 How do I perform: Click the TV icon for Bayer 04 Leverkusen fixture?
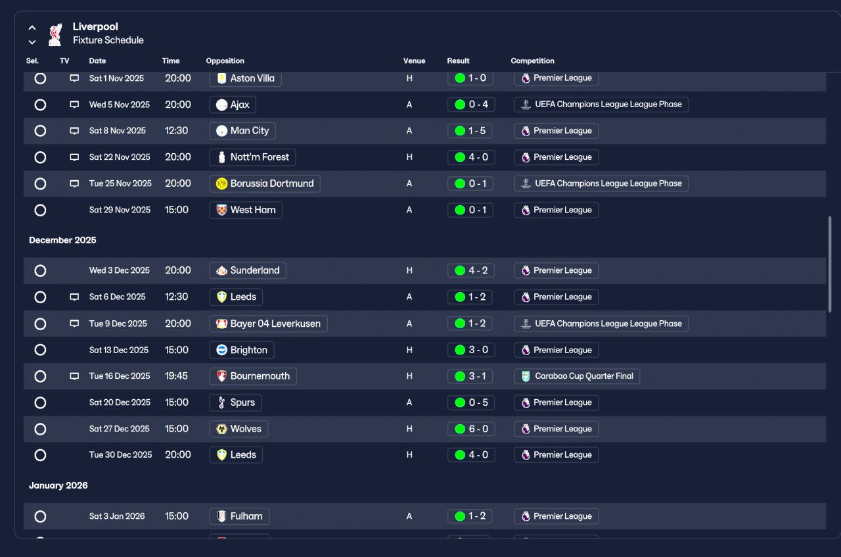74,324
